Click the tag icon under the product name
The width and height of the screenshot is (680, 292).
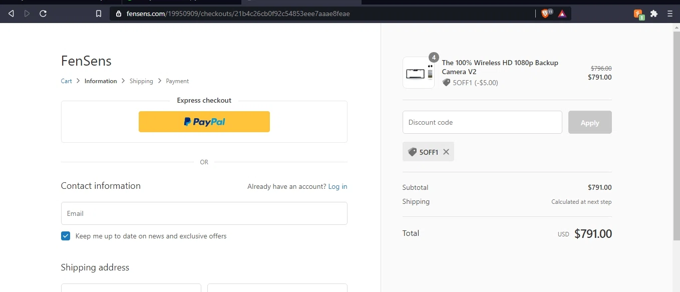click(x=446, y=83)
